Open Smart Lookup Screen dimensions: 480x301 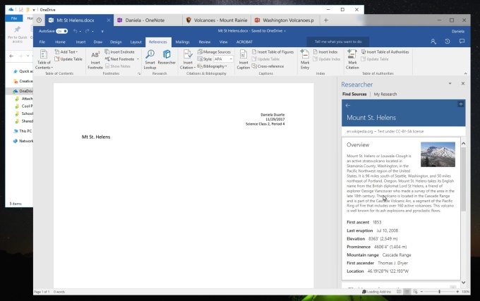150,58
